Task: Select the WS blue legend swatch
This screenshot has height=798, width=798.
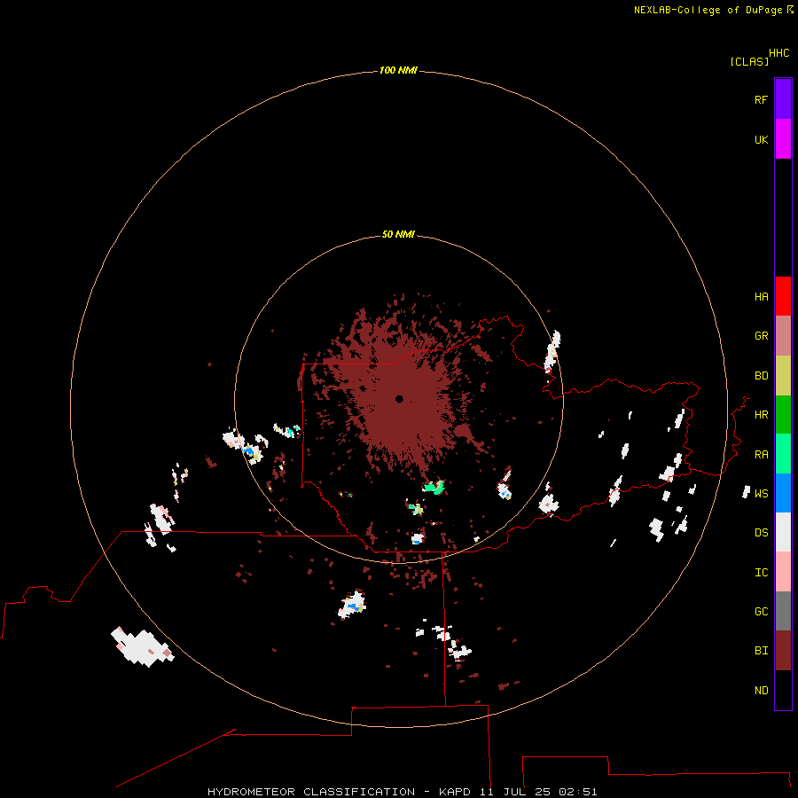Action: pyautogui.click(x=783, y=493)
